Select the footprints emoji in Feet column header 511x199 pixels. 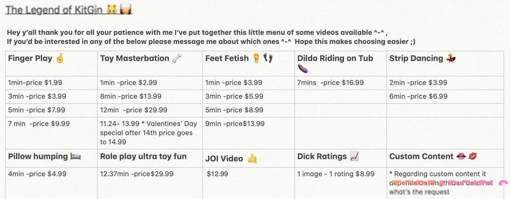pos(268,58)
